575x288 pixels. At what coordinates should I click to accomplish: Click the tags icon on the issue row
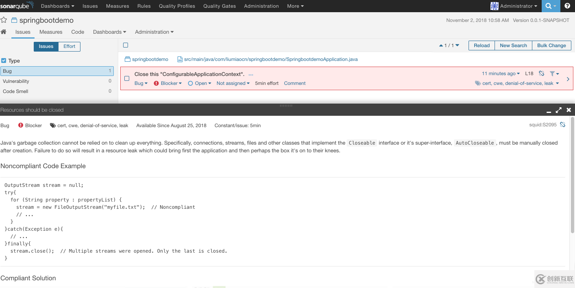coord(478,83)
